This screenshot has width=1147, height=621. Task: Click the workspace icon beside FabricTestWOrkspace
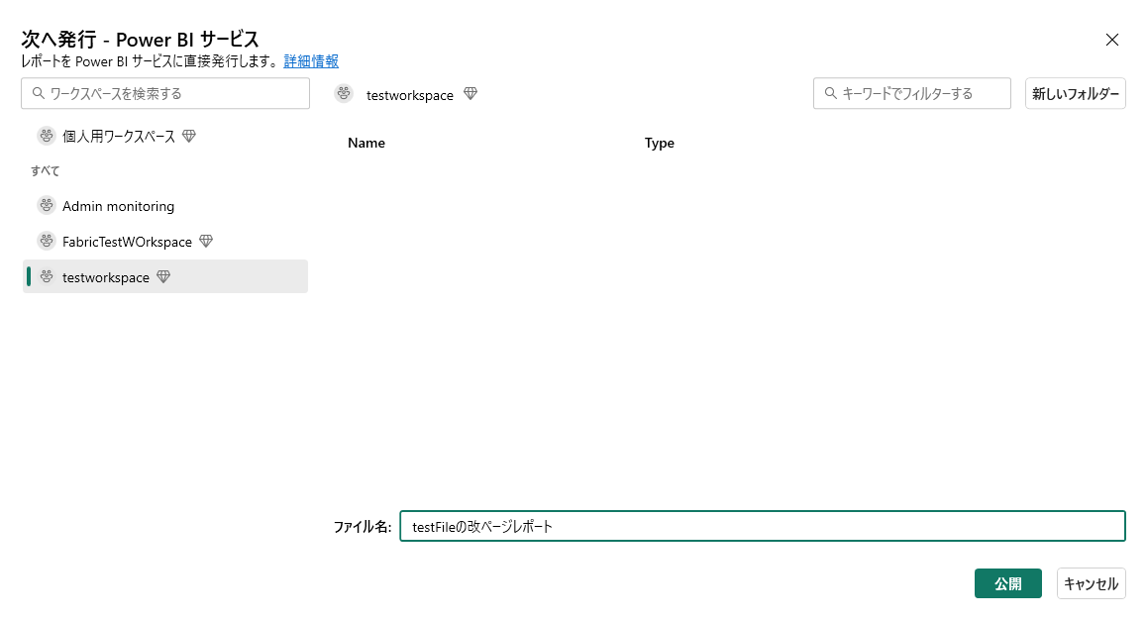coord(47,241)
